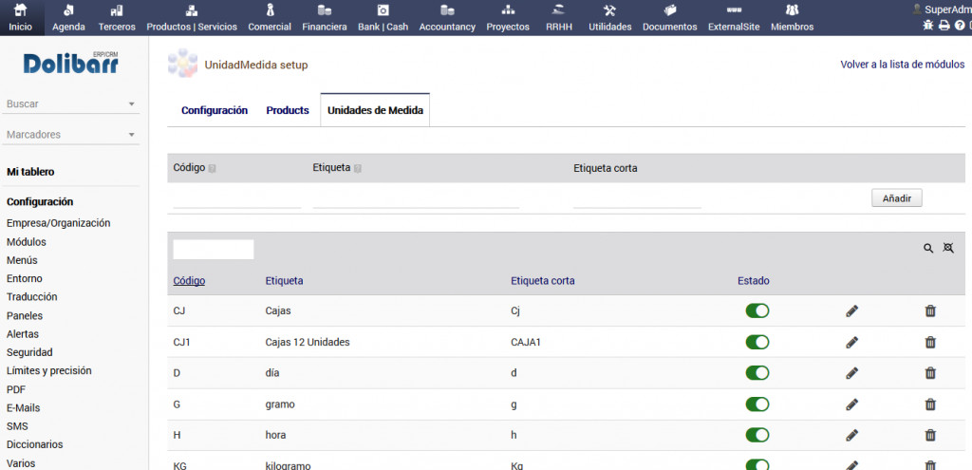Image resolution: width=972 pixels, height=470 pixels.
Task: Open the online help question mark icon
Action: pos(960,26)
